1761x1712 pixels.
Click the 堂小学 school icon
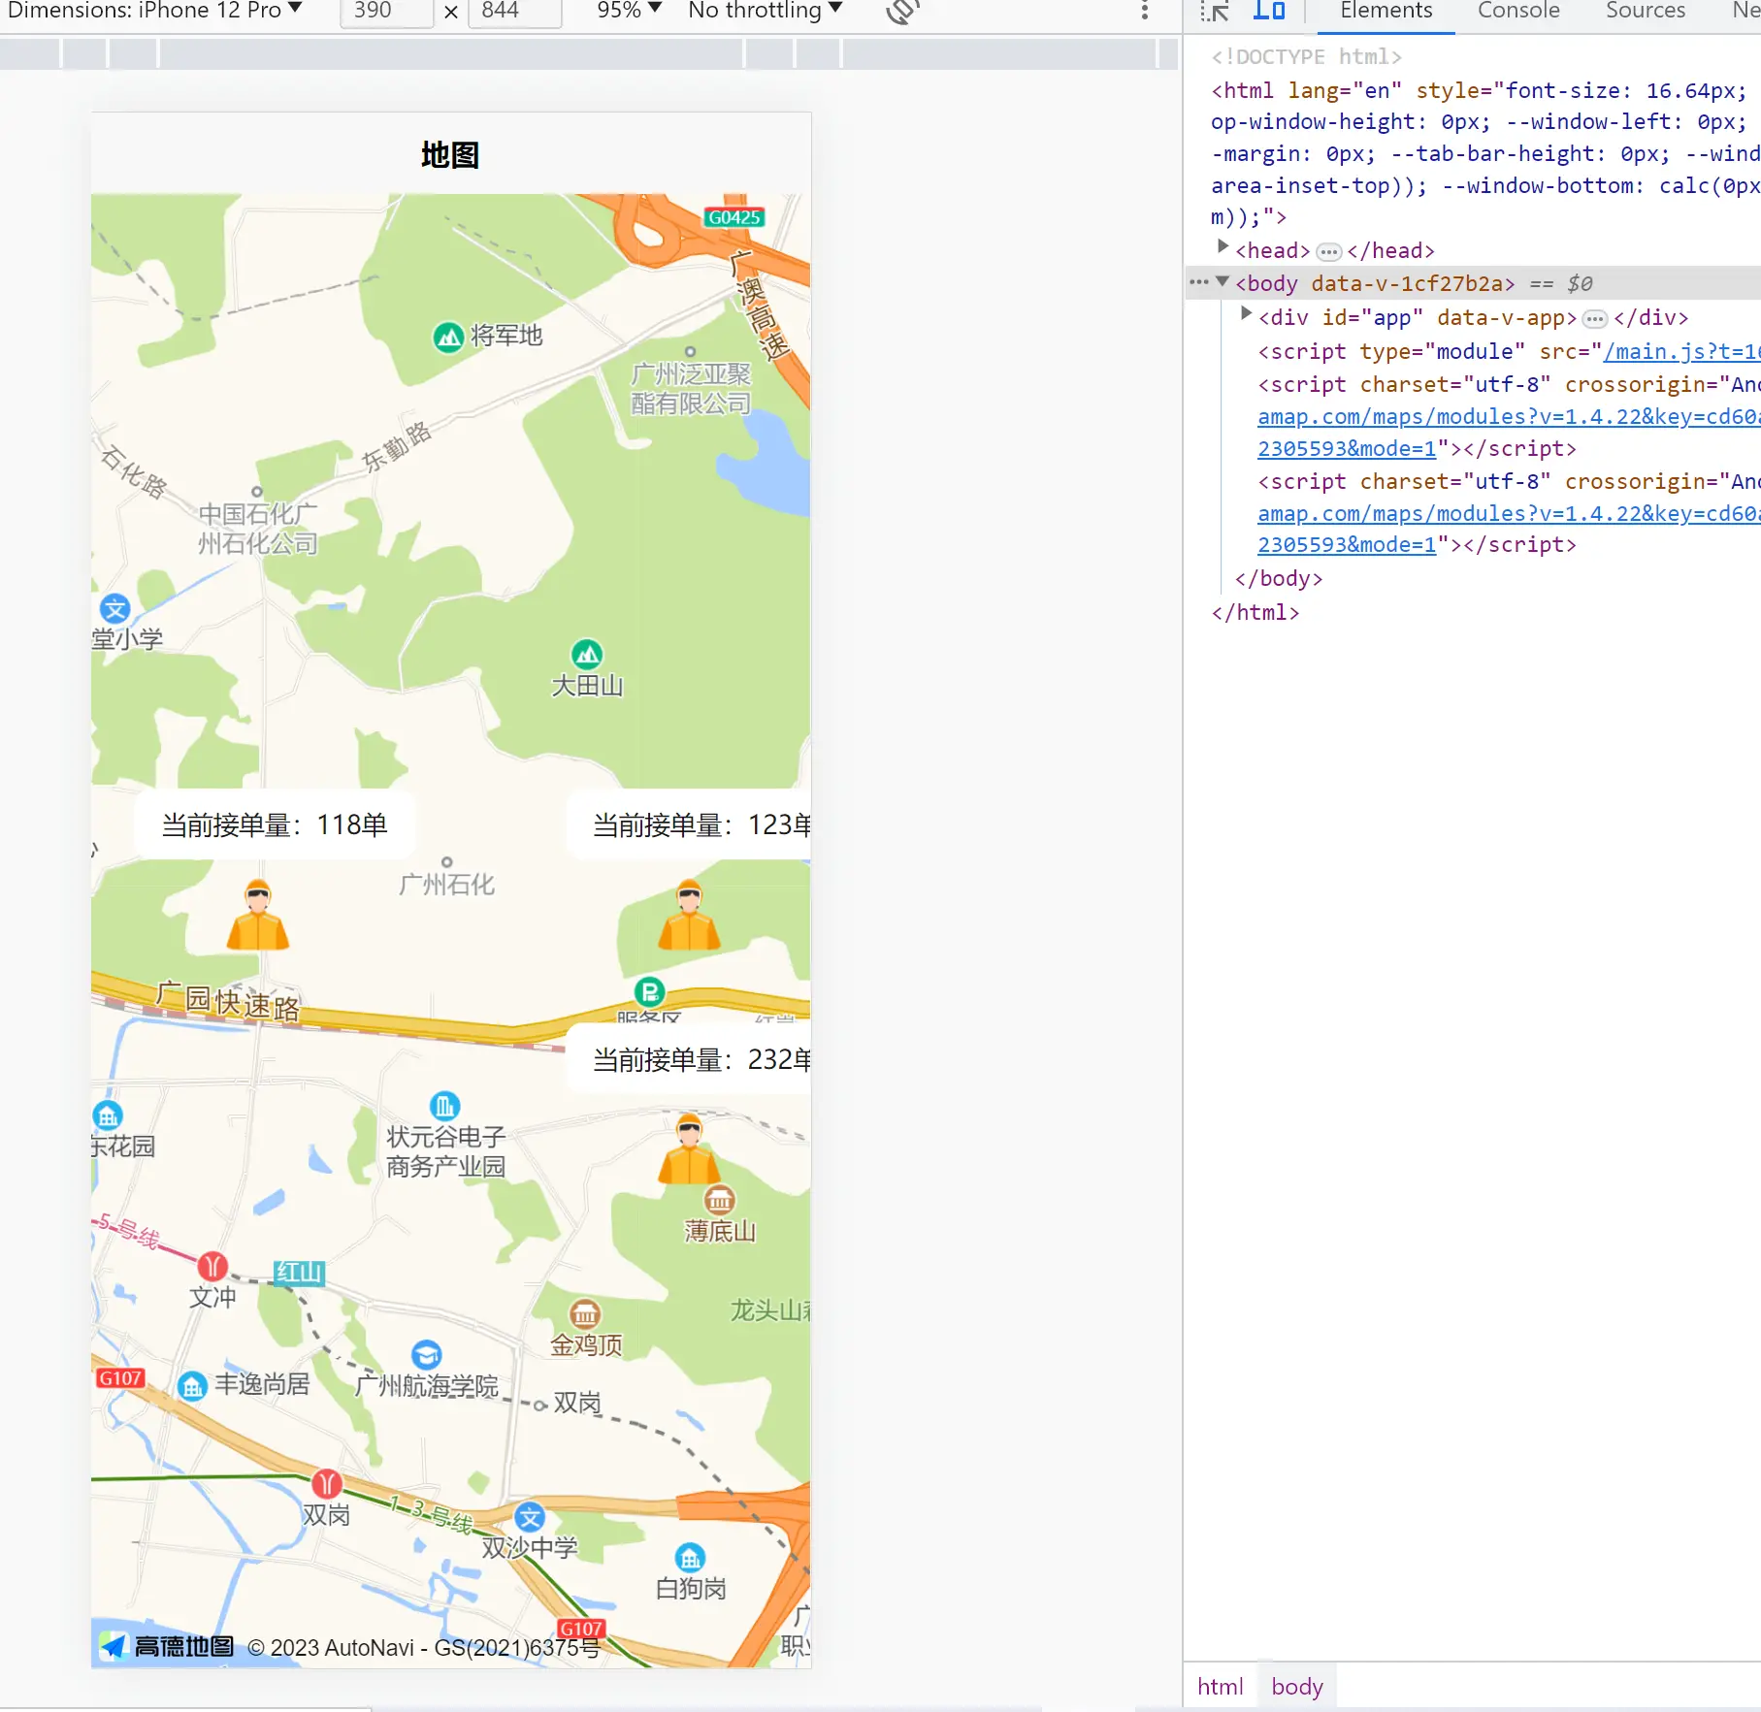tap(115, 609)
